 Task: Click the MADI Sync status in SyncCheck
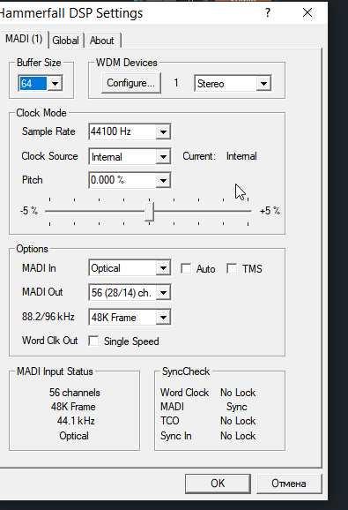204,407
